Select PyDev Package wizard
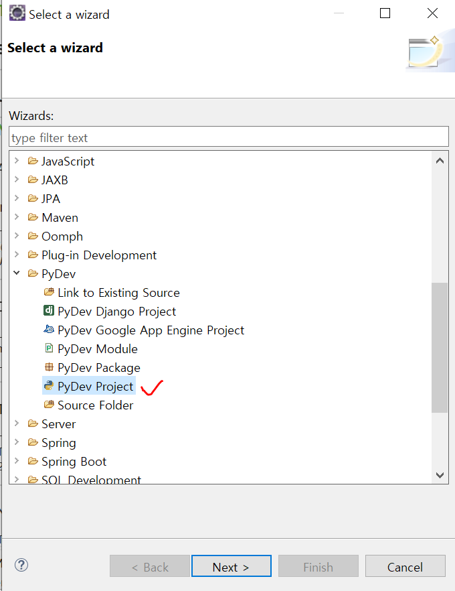This screenshot has width=455, height=591. tap(99, 368)
